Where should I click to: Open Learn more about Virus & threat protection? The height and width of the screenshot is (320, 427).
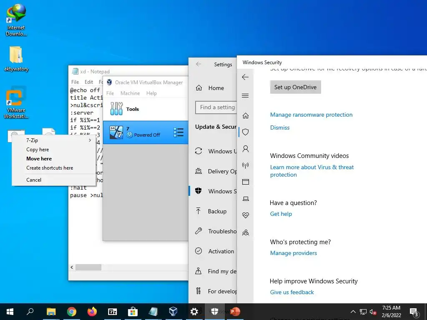pos(312,171)
